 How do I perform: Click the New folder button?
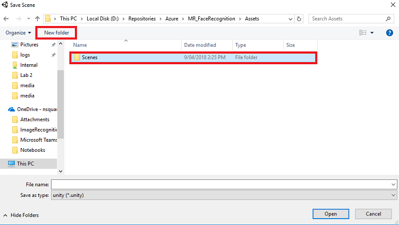[56, 33]
